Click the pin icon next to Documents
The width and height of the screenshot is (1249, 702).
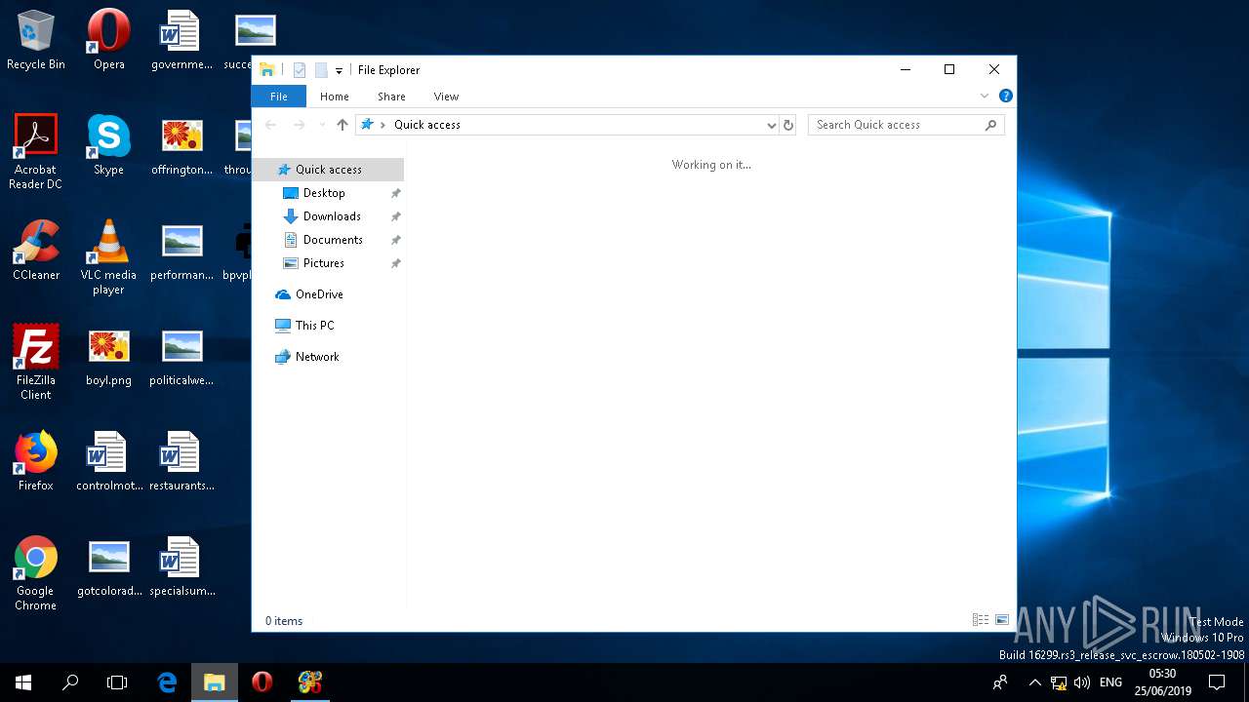[395, 240]
